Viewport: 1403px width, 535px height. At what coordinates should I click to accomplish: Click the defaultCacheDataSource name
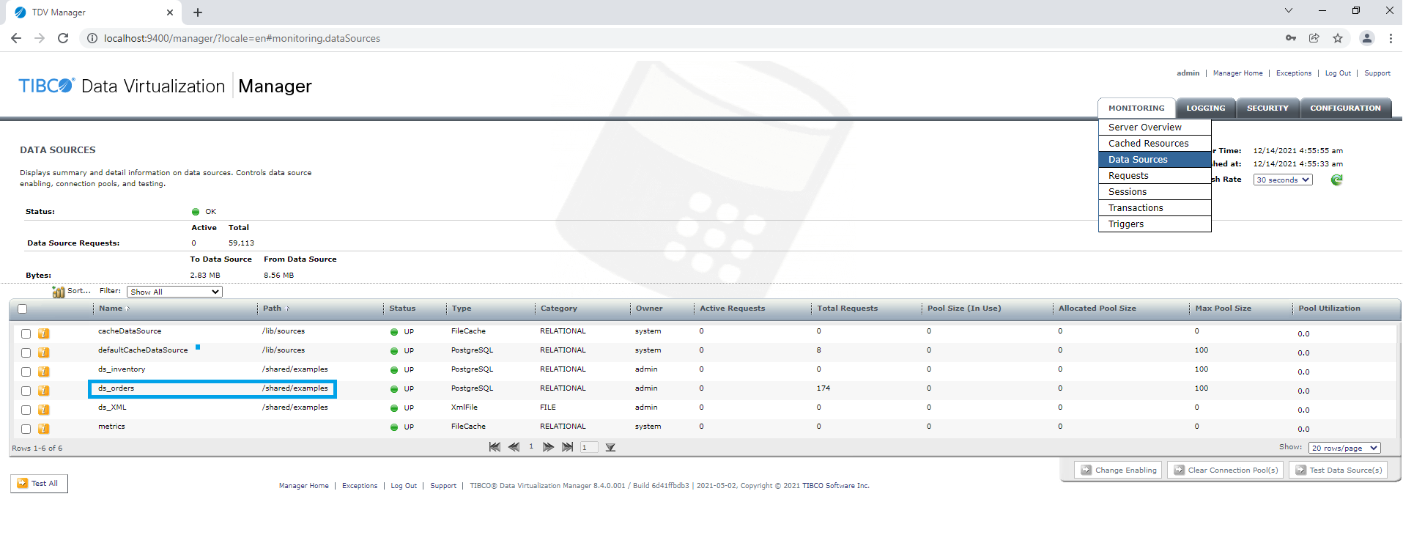(x=143, y=350)
